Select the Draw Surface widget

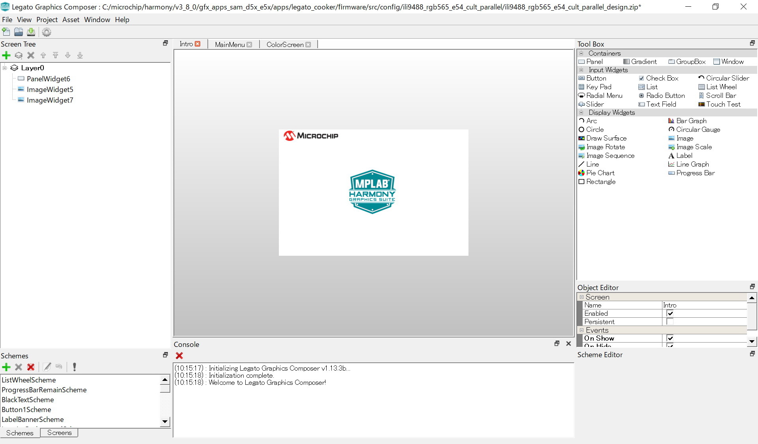click(x=602, y=138)
